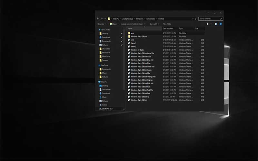Select the theme2 file icon
The height and width of the screenshot is (161, 258).
[129, 46]
